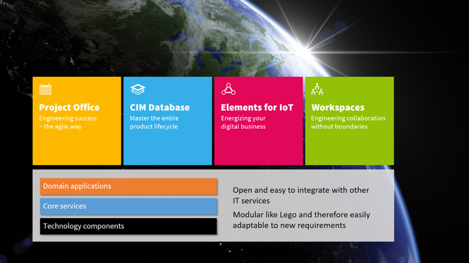Choose the Workspaces title text
This screenshot has width=469, height=263.
click(x=338, y=107)
